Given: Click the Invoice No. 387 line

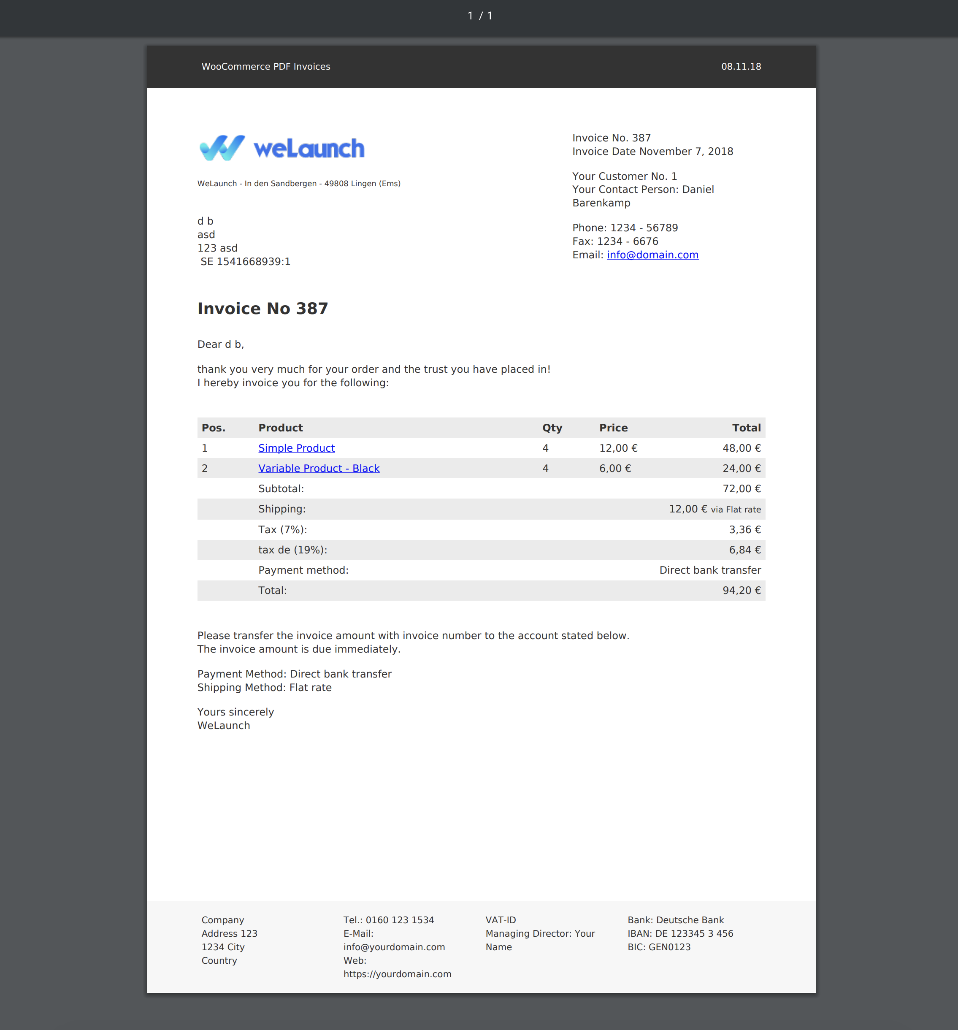Looking at the screenshot, I should (x=612, y=138).
